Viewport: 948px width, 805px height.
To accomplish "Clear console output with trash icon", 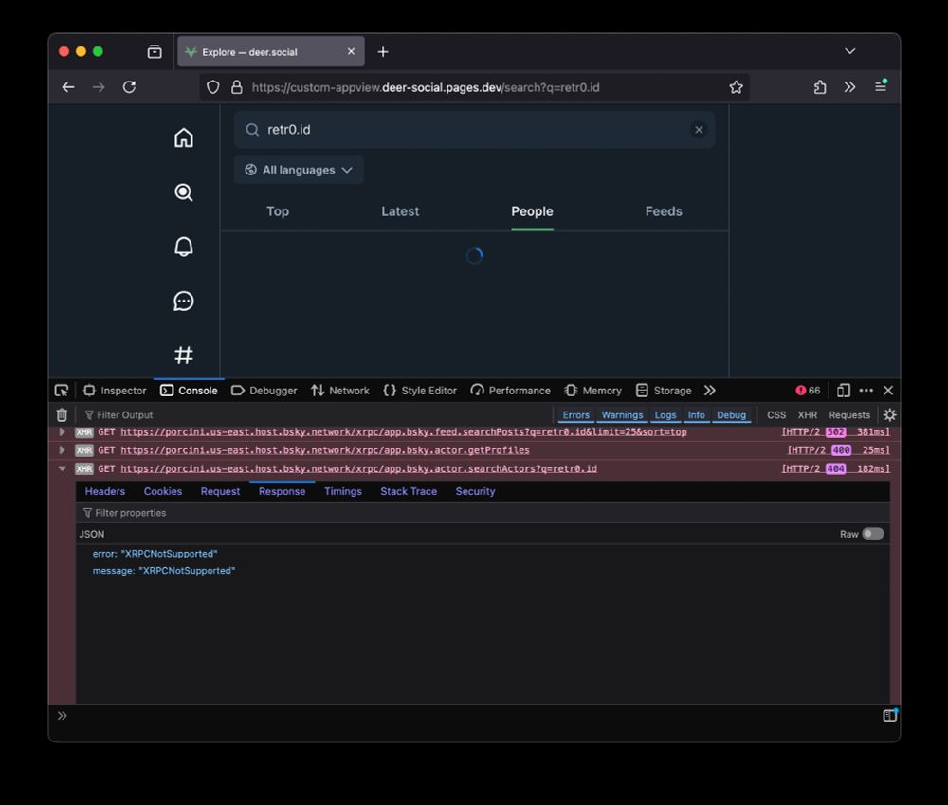I will coord(62,415).
